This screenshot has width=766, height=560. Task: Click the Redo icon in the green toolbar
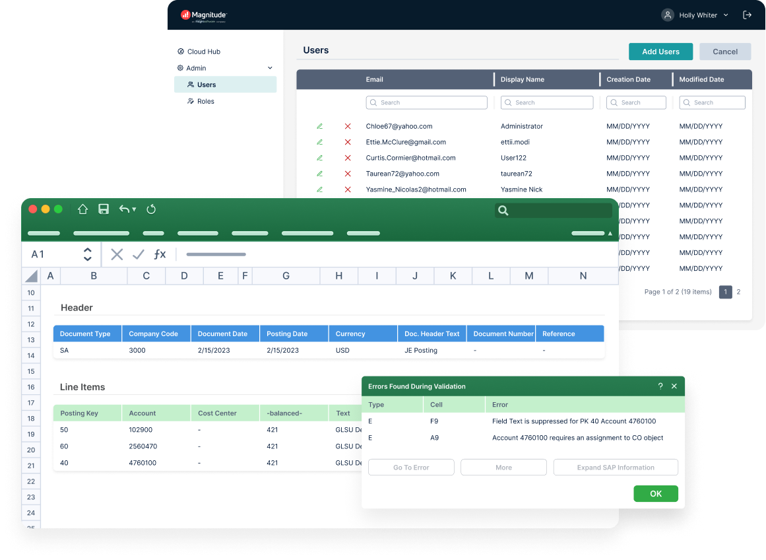point(151,209)
